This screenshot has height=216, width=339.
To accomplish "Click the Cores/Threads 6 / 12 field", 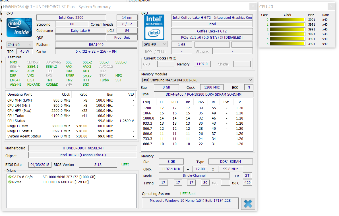I will coord(127,24).
